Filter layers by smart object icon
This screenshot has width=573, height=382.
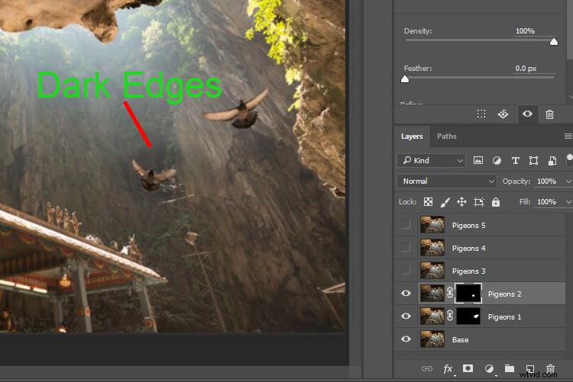(x=552, y=160)
